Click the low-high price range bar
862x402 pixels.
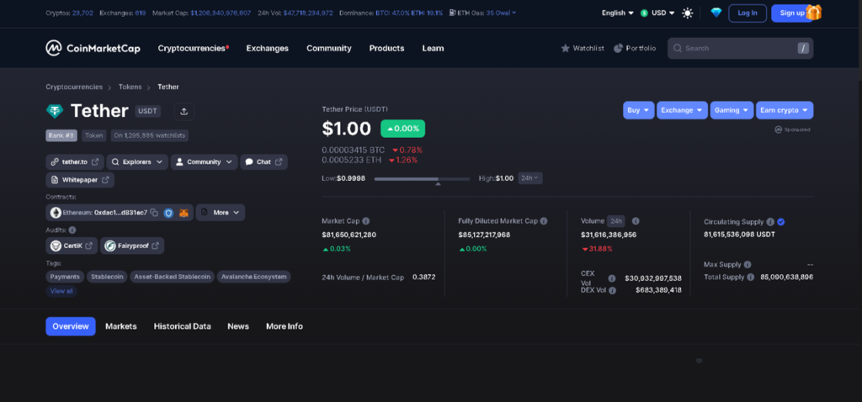[423, 179]
